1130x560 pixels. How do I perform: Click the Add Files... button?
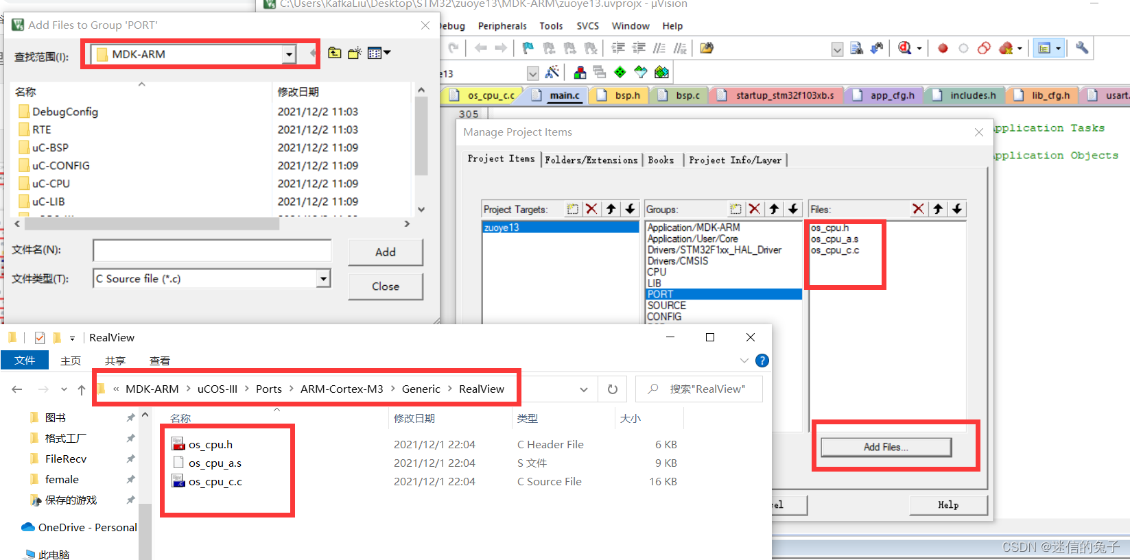[x=886, y=447]
